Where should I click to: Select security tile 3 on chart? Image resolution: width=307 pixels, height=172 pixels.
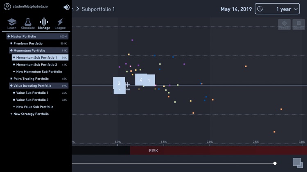(x=119, y=83)
